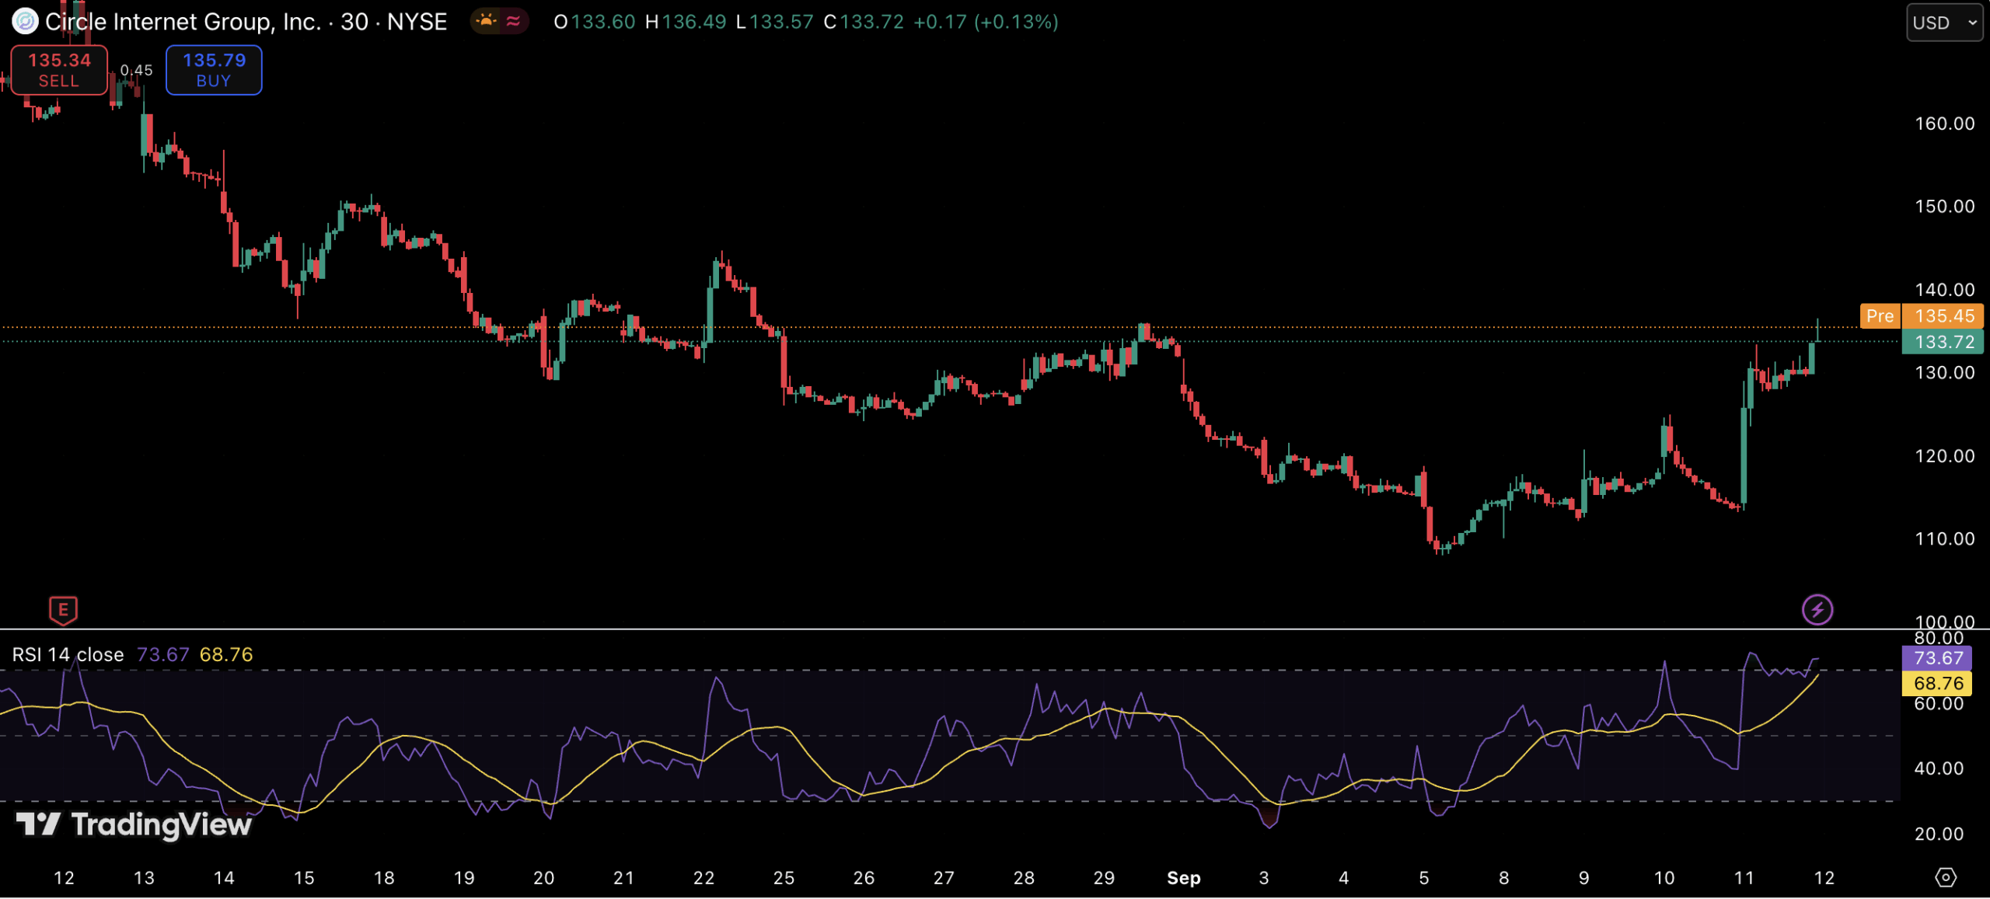
Task: Open the Circle Internet Group, Inc. symbol title
Action: coord(246,22)
